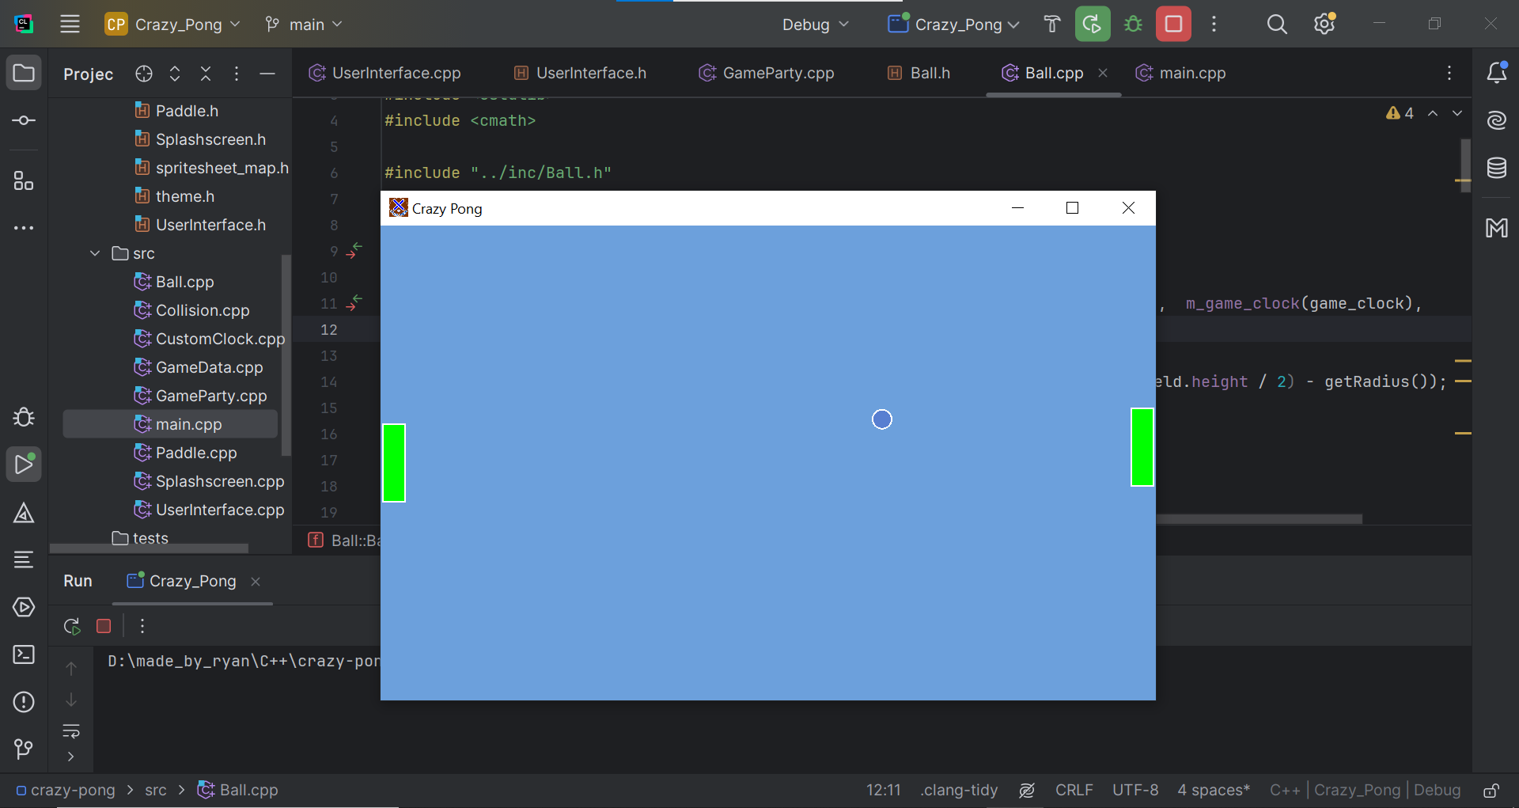Viewport: 1519px width, 808px height.
Task: Open the toolbar more actions menu
Action: pos(1214,24)
